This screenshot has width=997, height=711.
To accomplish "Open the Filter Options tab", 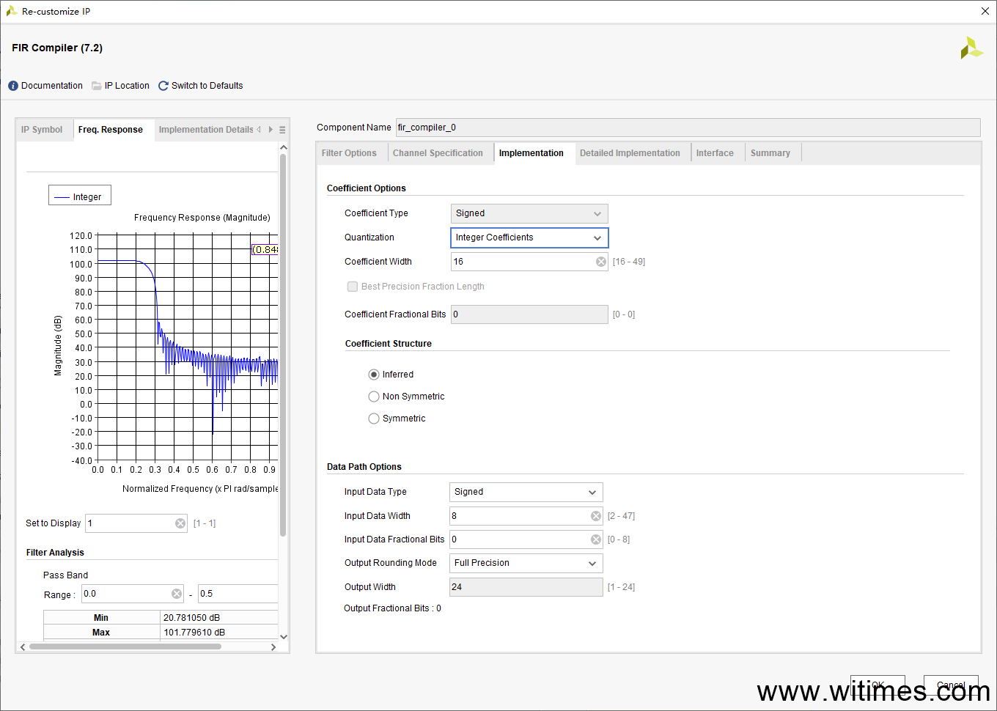I will point(349,153).
